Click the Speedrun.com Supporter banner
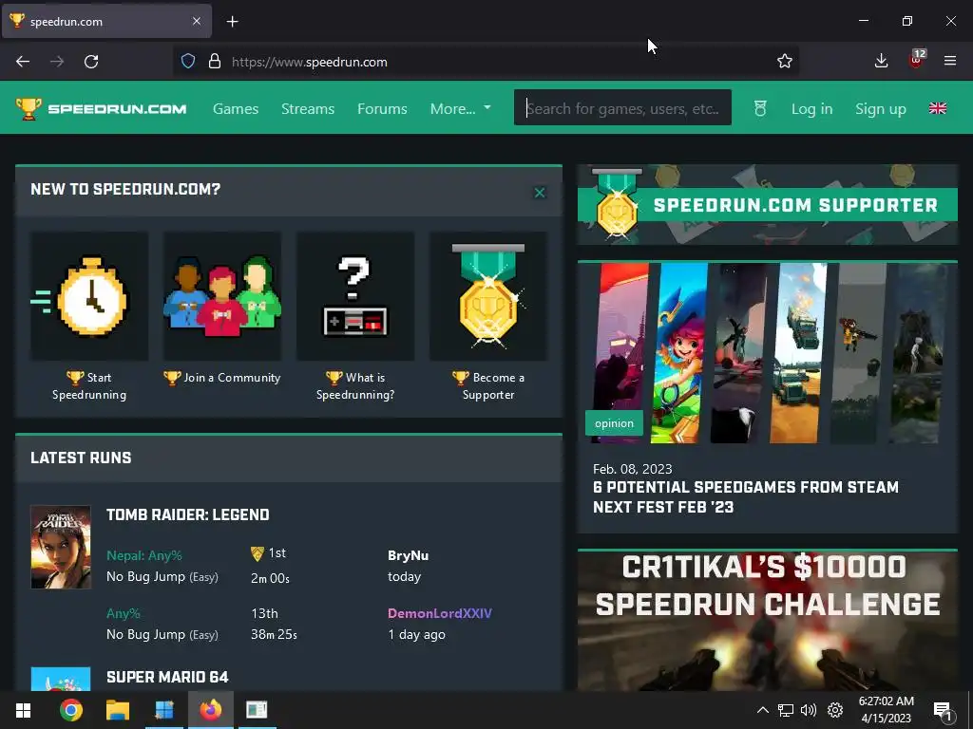973x729 pixels. click(x=768, y=205)
